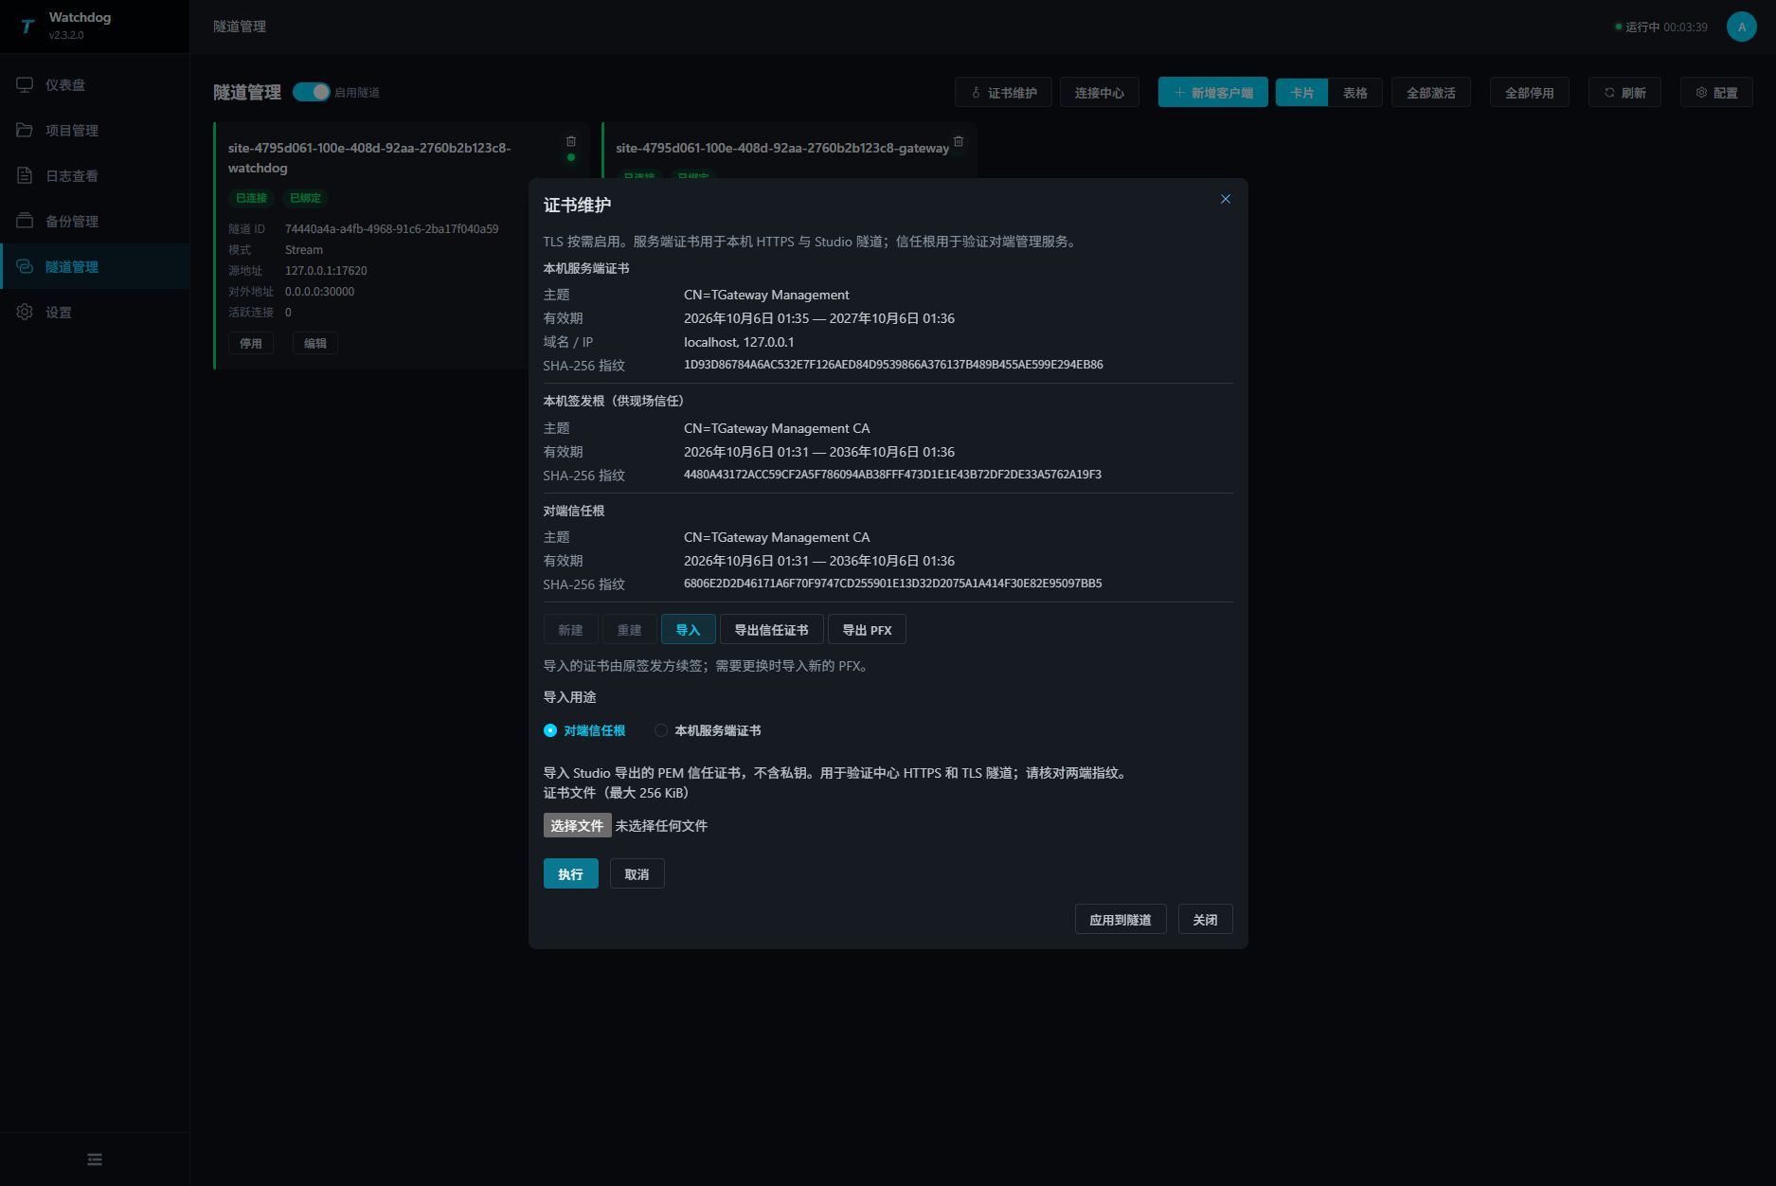This screenshot has width=1776, height=1186.
Task: Switch to 卡片 view
Action: [1302, 93]
